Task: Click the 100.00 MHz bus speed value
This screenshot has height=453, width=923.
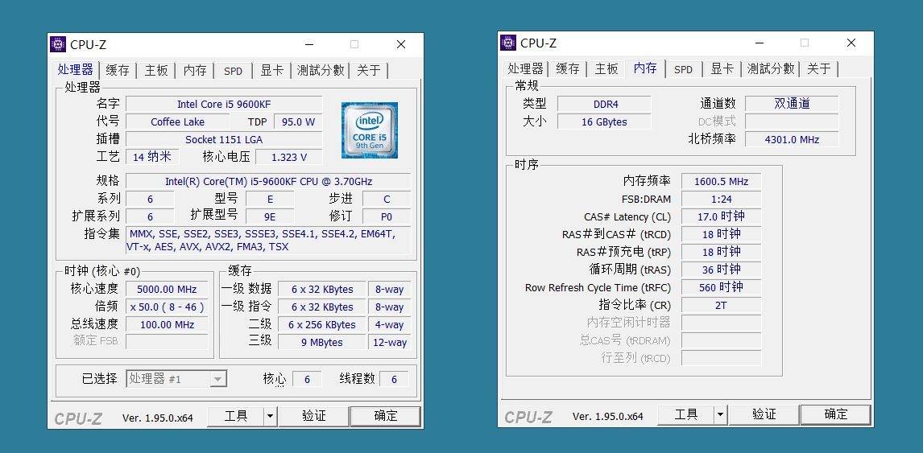Action: [x=167, y=325]
